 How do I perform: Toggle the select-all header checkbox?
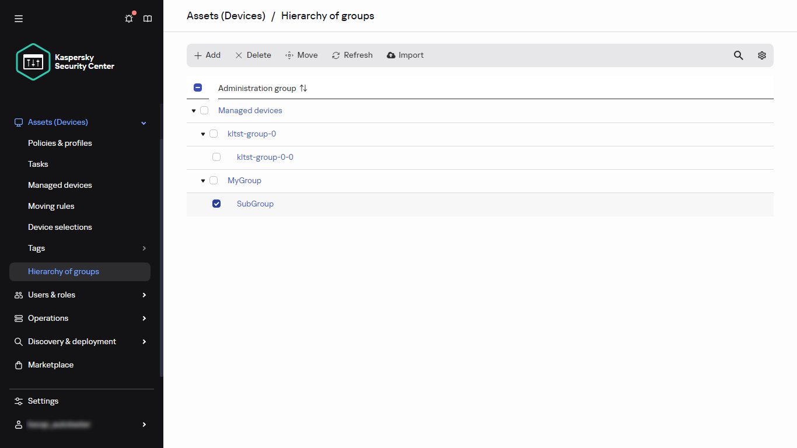tap(198, 87)
